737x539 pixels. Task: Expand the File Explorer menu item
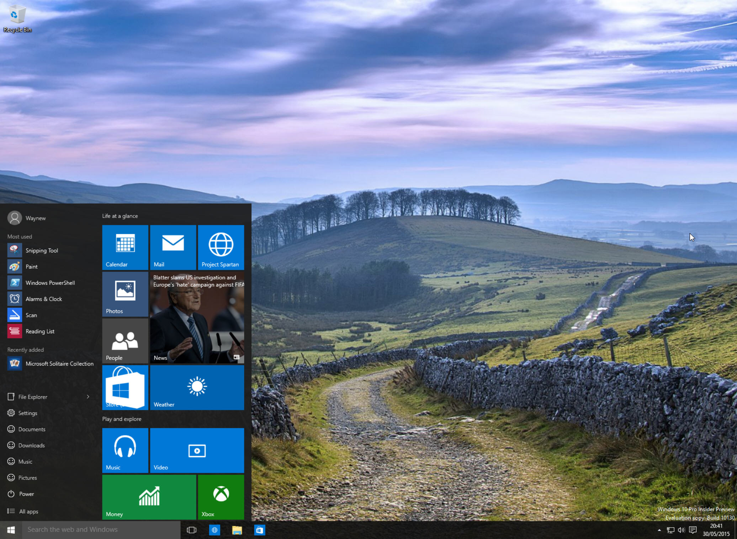(x=89, y=397)
